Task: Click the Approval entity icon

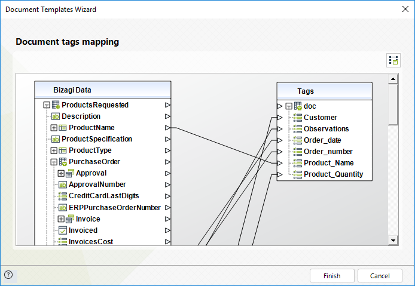Action: [70, 173]
